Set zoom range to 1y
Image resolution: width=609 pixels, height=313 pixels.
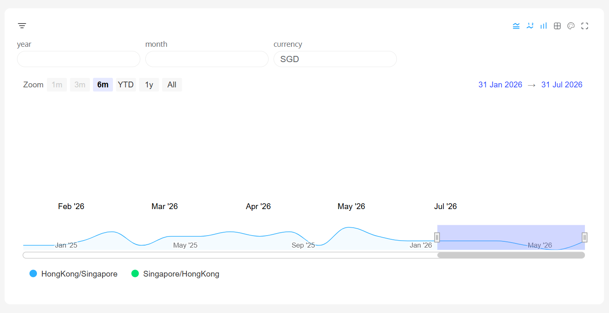(x=149, y=85)
